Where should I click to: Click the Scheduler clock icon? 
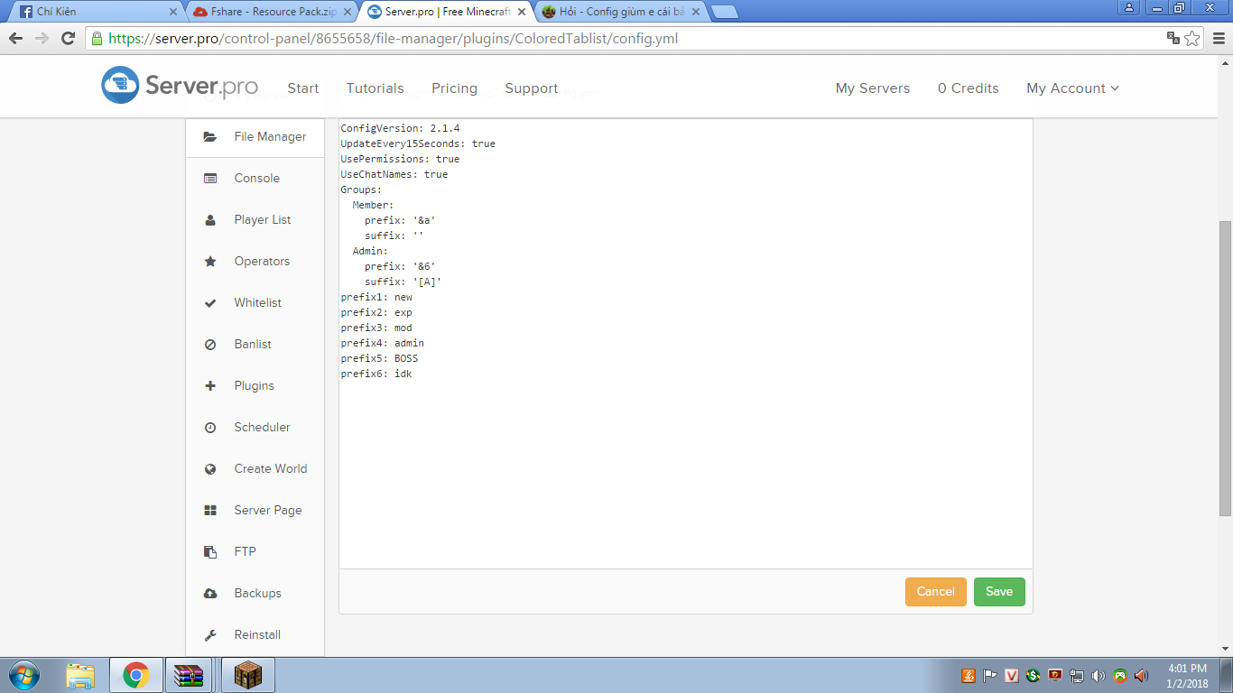pos(210,428)
